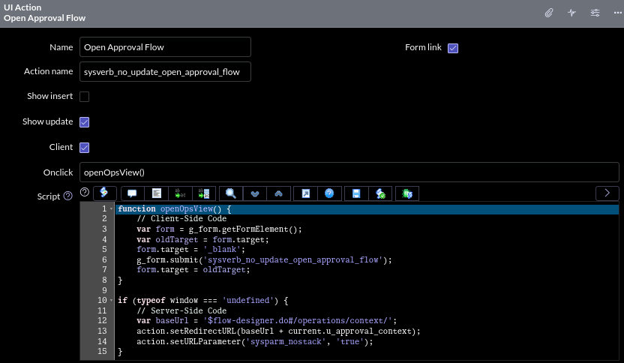Click the Action name input field
The height and width of the screenshot is (363, 624).
165,71
